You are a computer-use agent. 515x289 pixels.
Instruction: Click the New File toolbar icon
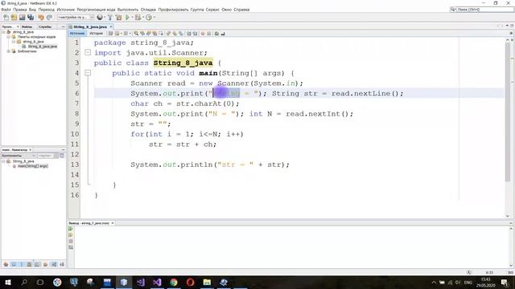tap(6, 18)
